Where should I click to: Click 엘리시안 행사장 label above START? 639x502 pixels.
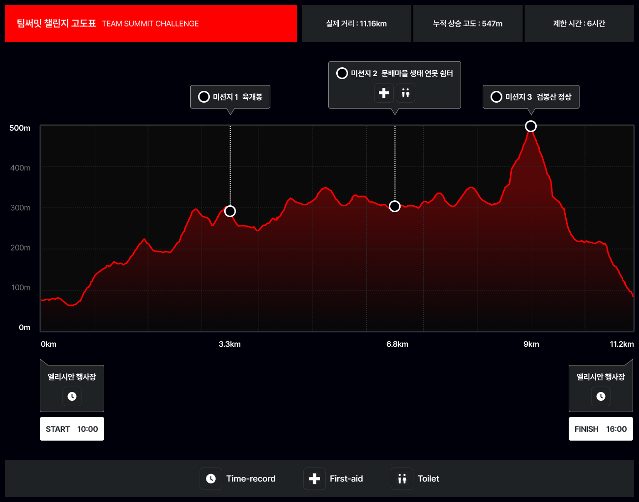coord(72,377)
